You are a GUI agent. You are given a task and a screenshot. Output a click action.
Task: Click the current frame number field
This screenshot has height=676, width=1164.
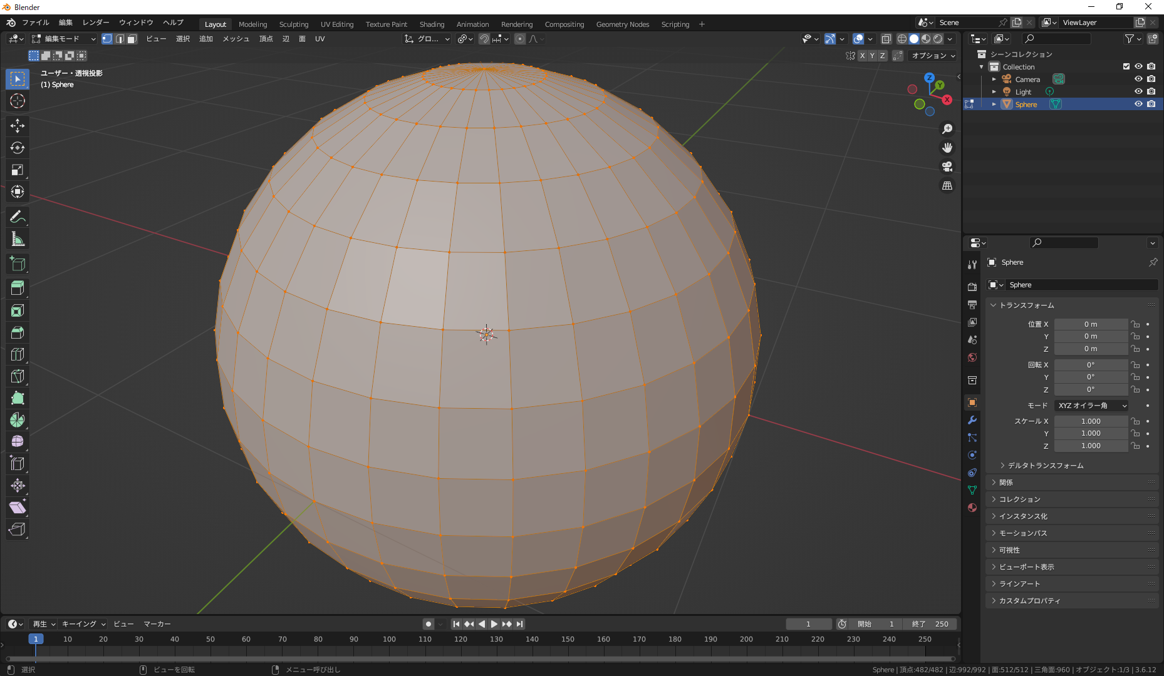(x=808, y=624)
